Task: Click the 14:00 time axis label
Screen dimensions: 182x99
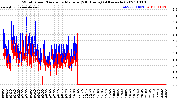Action: (x=98, y=94)
